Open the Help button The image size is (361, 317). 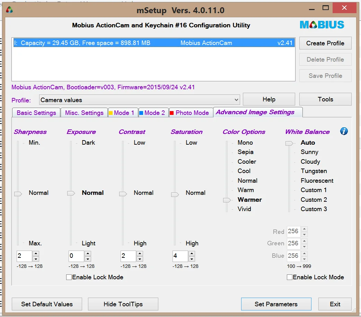pos(269,99)
